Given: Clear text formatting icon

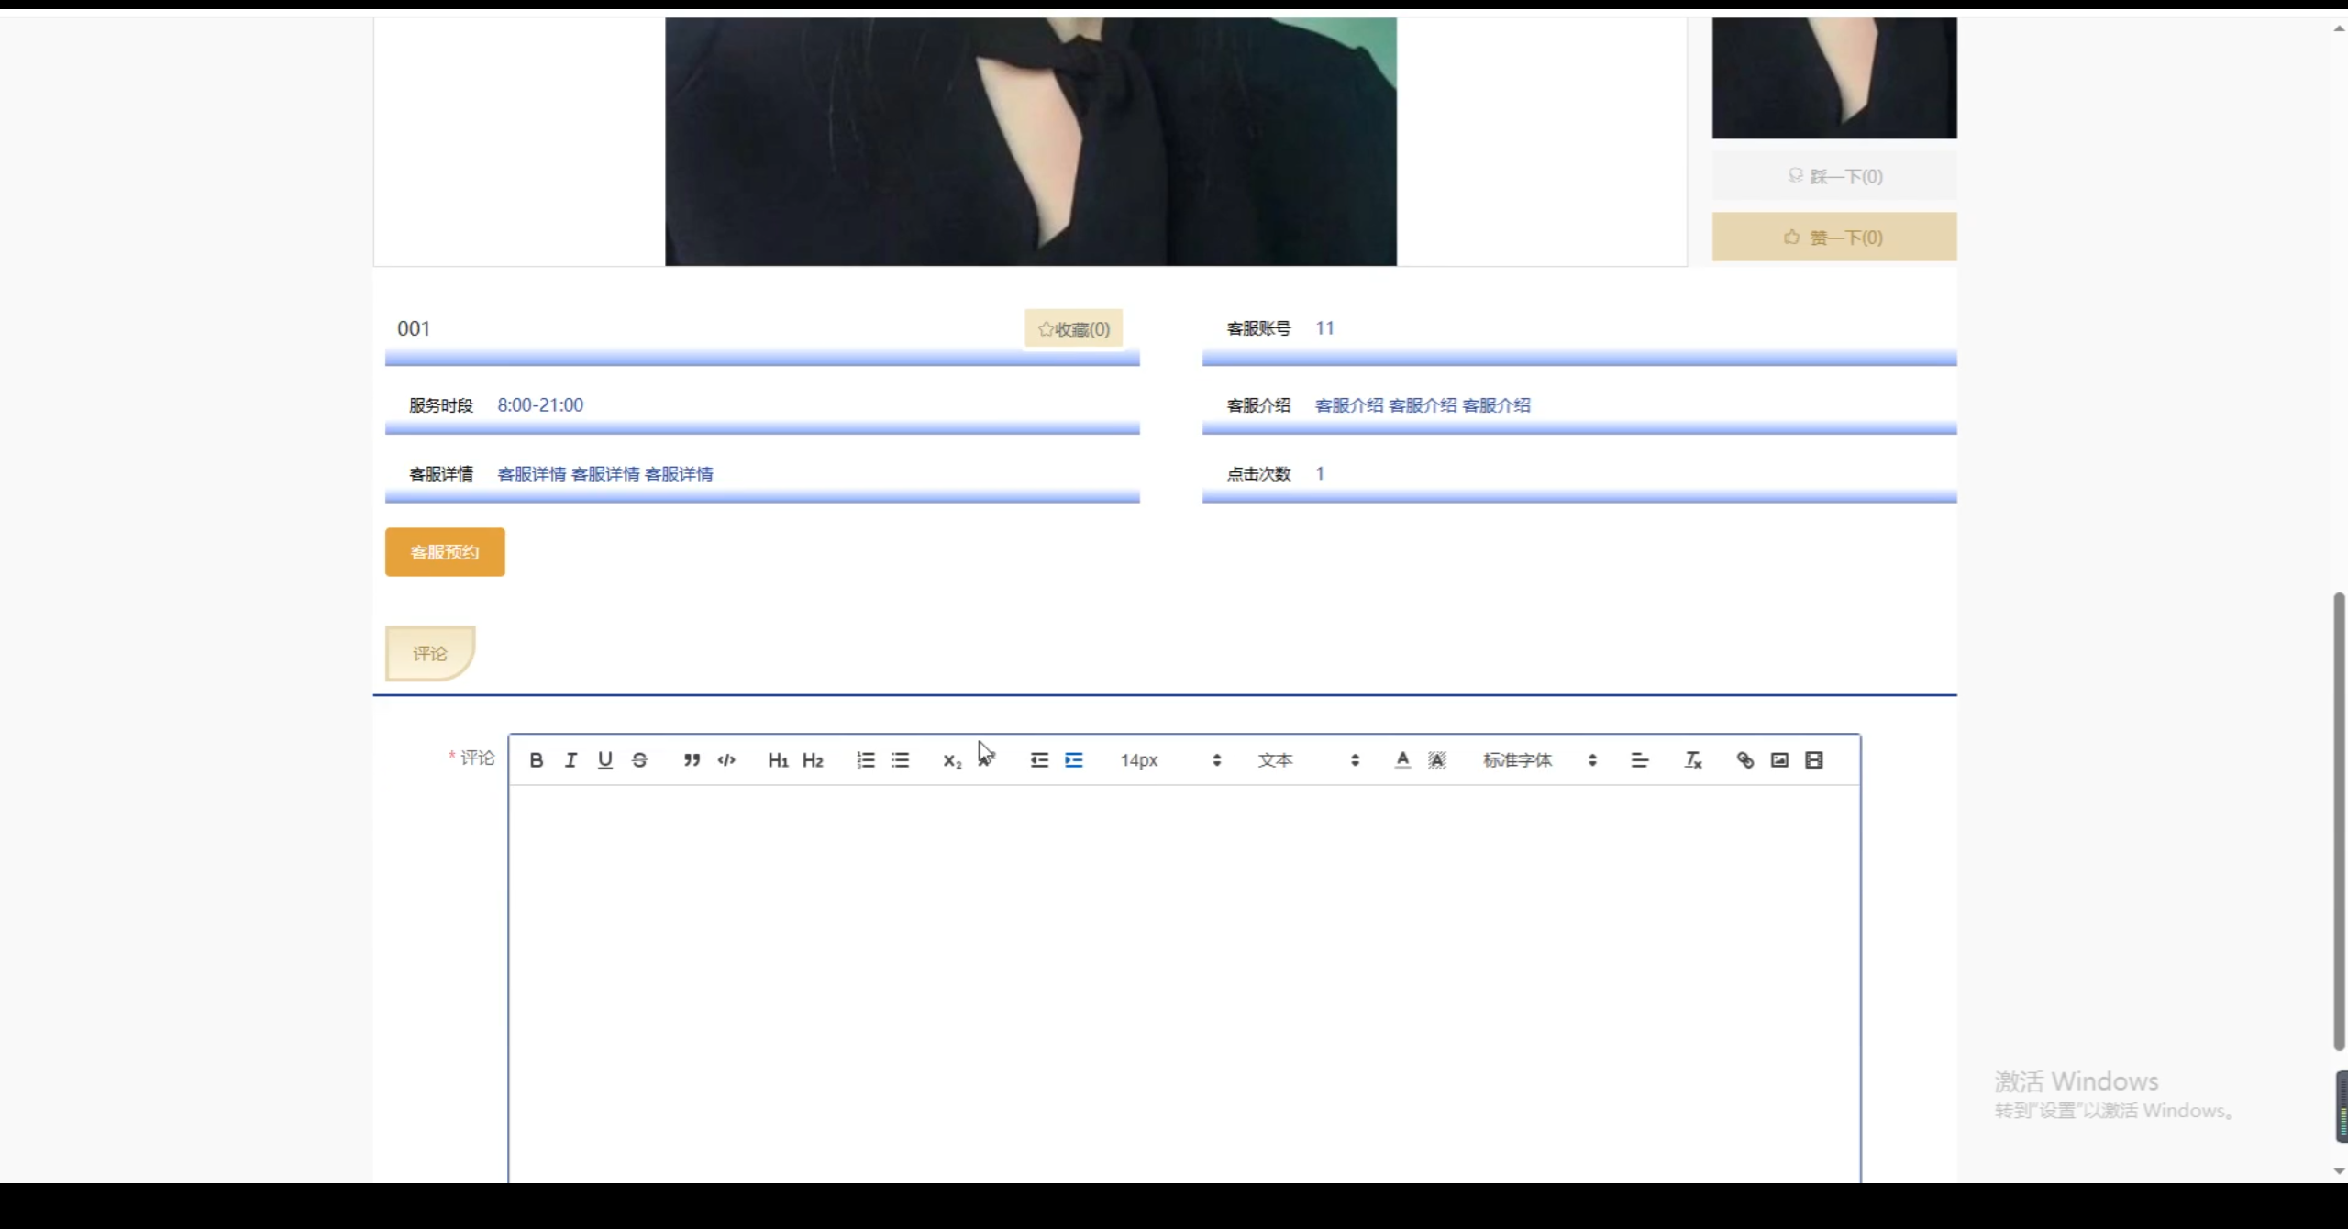Looking at the screenshot, I should [1692, 759].
